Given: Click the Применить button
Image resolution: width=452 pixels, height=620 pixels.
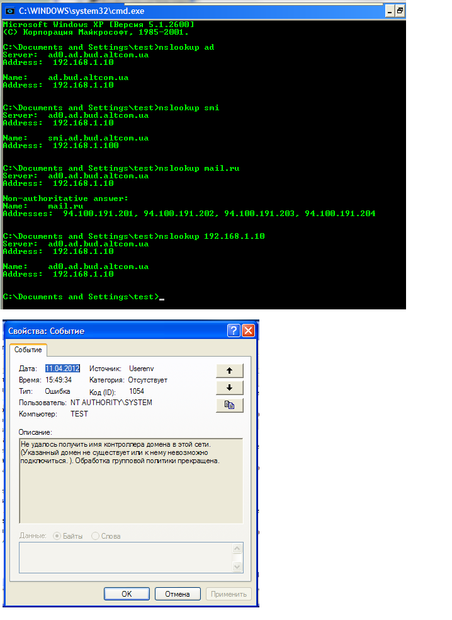Looking at the screenshot, I should point(229,594).
